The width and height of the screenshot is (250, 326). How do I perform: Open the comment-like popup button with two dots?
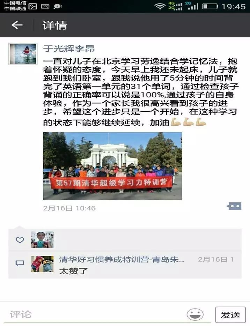point(234,206)
